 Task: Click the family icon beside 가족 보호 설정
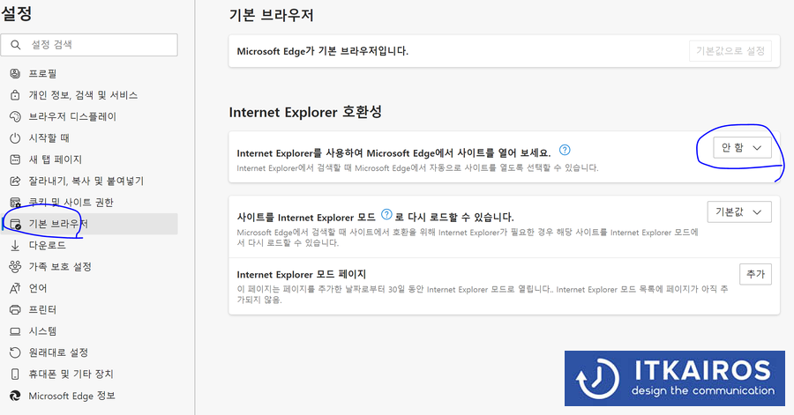coord(15,266)
